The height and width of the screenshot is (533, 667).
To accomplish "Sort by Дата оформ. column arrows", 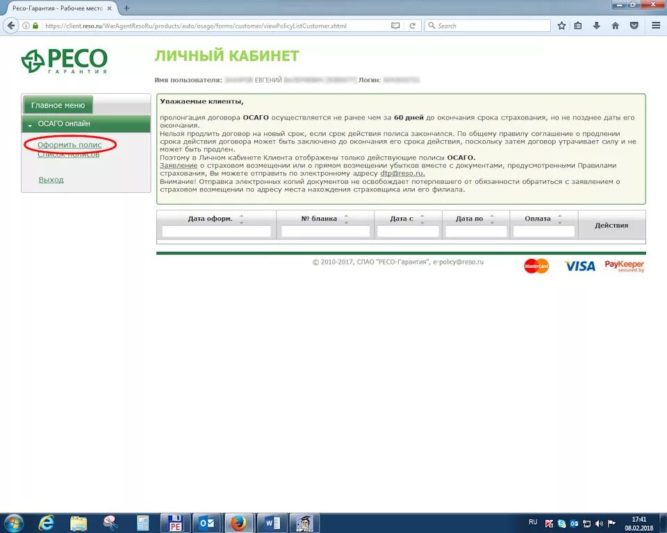I will 241,219.
